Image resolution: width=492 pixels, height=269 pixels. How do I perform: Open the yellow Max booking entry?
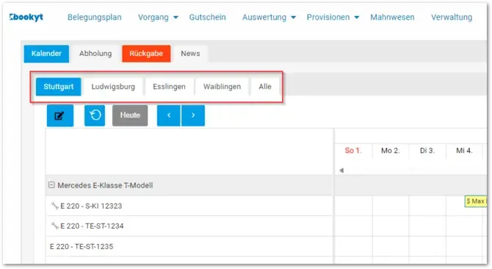click(x=476, y=201)
